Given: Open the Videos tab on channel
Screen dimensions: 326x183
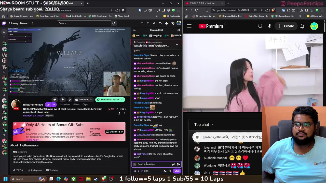Looking at the screenshot, I should (76, 104).
